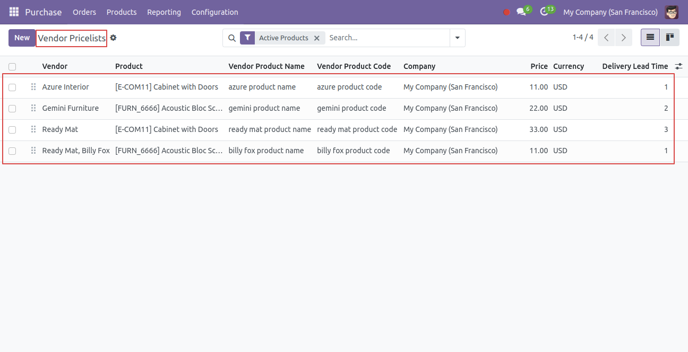The image size is (688, 352).
Task: Click the ready mat product name cell
Action: tap(270, 129)
